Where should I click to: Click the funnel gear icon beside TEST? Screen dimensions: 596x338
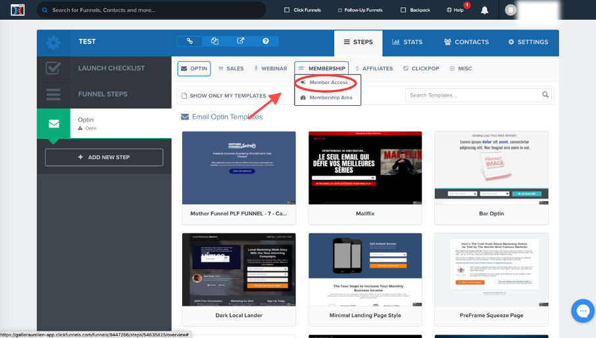[x=53, y=43]
